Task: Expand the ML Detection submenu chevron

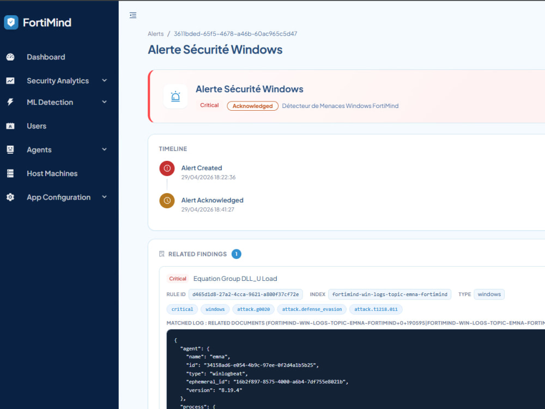Action: (104, 102)
